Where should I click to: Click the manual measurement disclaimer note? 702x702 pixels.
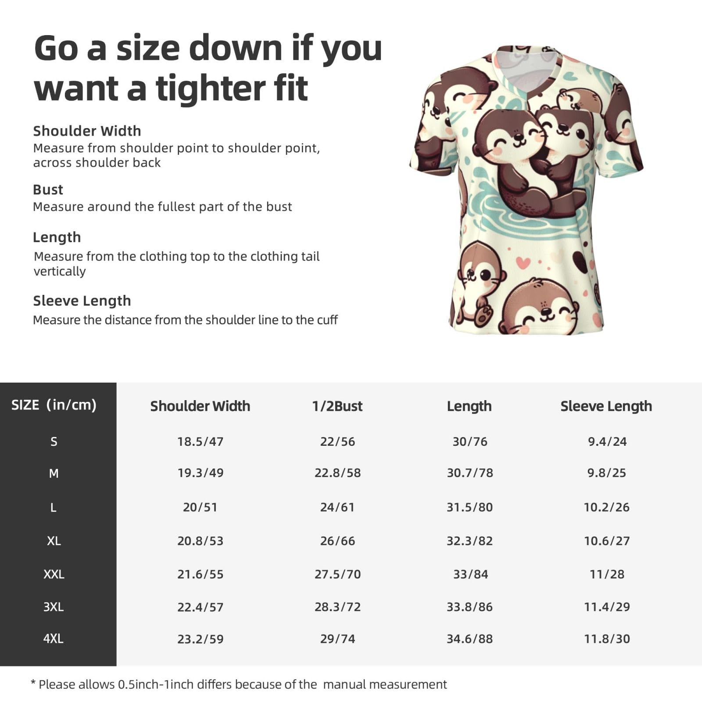(x=239, y=685)
